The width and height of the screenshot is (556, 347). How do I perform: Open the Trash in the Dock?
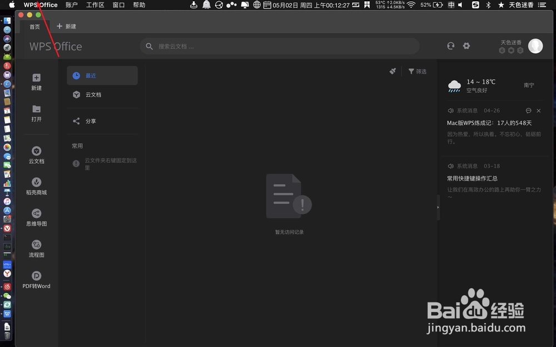(x=7, y=336)
